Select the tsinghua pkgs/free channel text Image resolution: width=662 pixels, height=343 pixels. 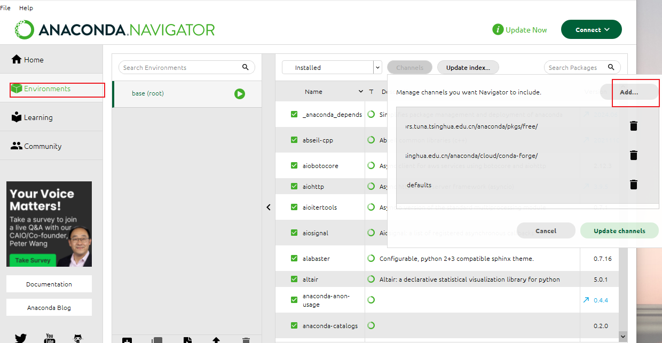471,126
